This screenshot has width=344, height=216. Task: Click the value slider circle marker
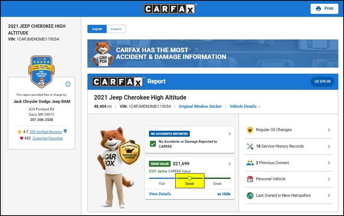pyautogui.click(x=189, y=178)
